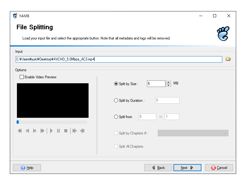Maximize the YAMB window
Viewport: 246px width, 185px height.
tap(215, 16)
